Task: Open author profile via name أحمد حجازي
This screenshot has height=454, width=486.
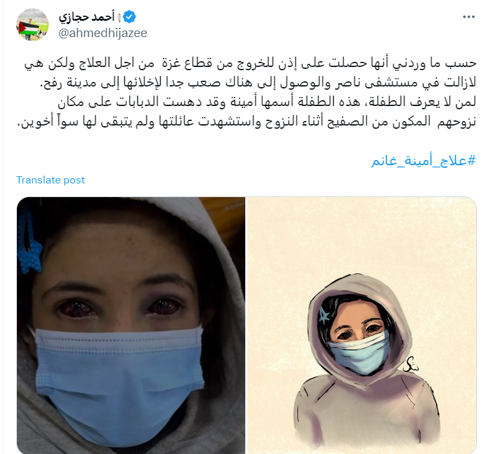Action: click(x=87, y=18)
